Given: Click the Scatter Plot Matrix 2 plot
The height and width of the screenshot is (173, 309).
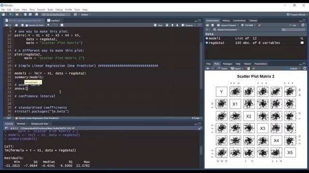Looking at the screenshot, I should [256, 120].
